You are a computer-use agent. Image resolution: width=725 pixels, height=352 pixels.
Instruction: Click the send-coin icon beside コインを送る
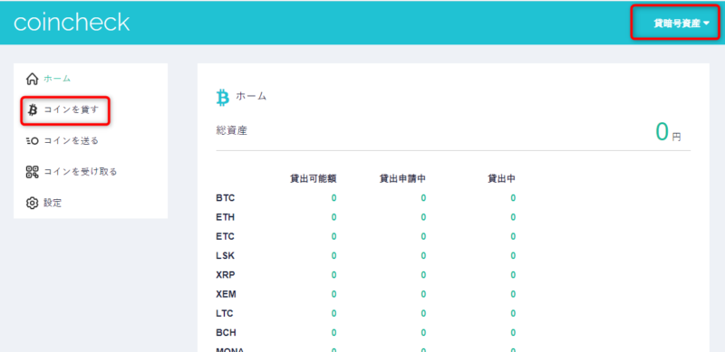(32, 141)
